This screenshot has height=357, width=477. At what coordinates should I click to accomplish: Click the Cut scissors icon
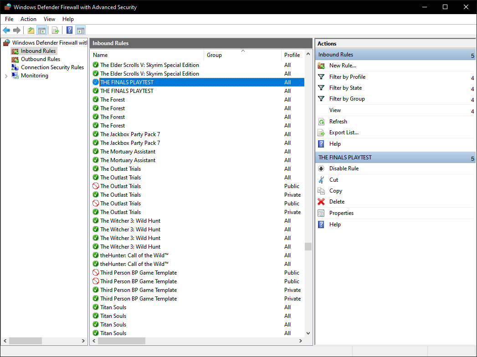coord(322,180)
